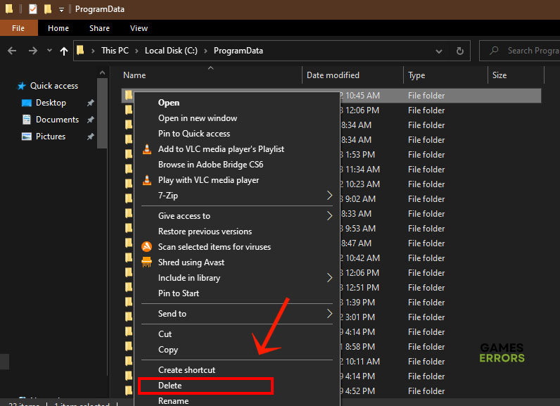Click the VLC cone icon beside Add to Playlist

(x=147, y=149)
